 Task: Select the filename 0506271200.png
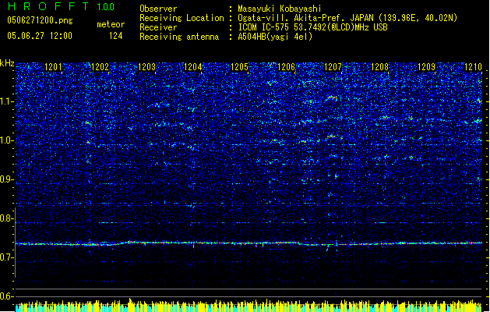pyautogui.click(x=40, y=21)
